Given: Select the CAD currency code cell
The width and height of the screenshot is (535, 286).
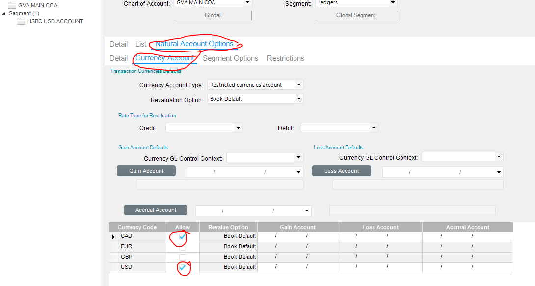Looking at the screenshot, I should pos(141,236).
